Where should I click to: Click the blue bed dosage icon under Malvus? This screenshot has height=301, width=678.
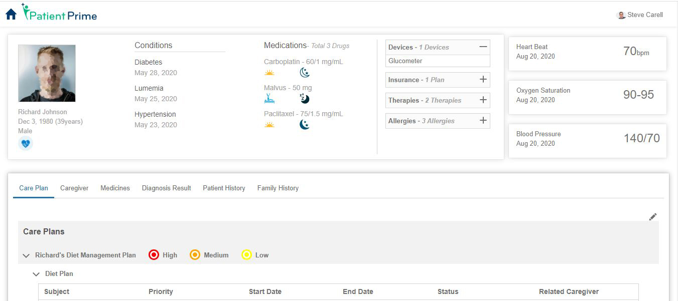click(x=269, y=99)
